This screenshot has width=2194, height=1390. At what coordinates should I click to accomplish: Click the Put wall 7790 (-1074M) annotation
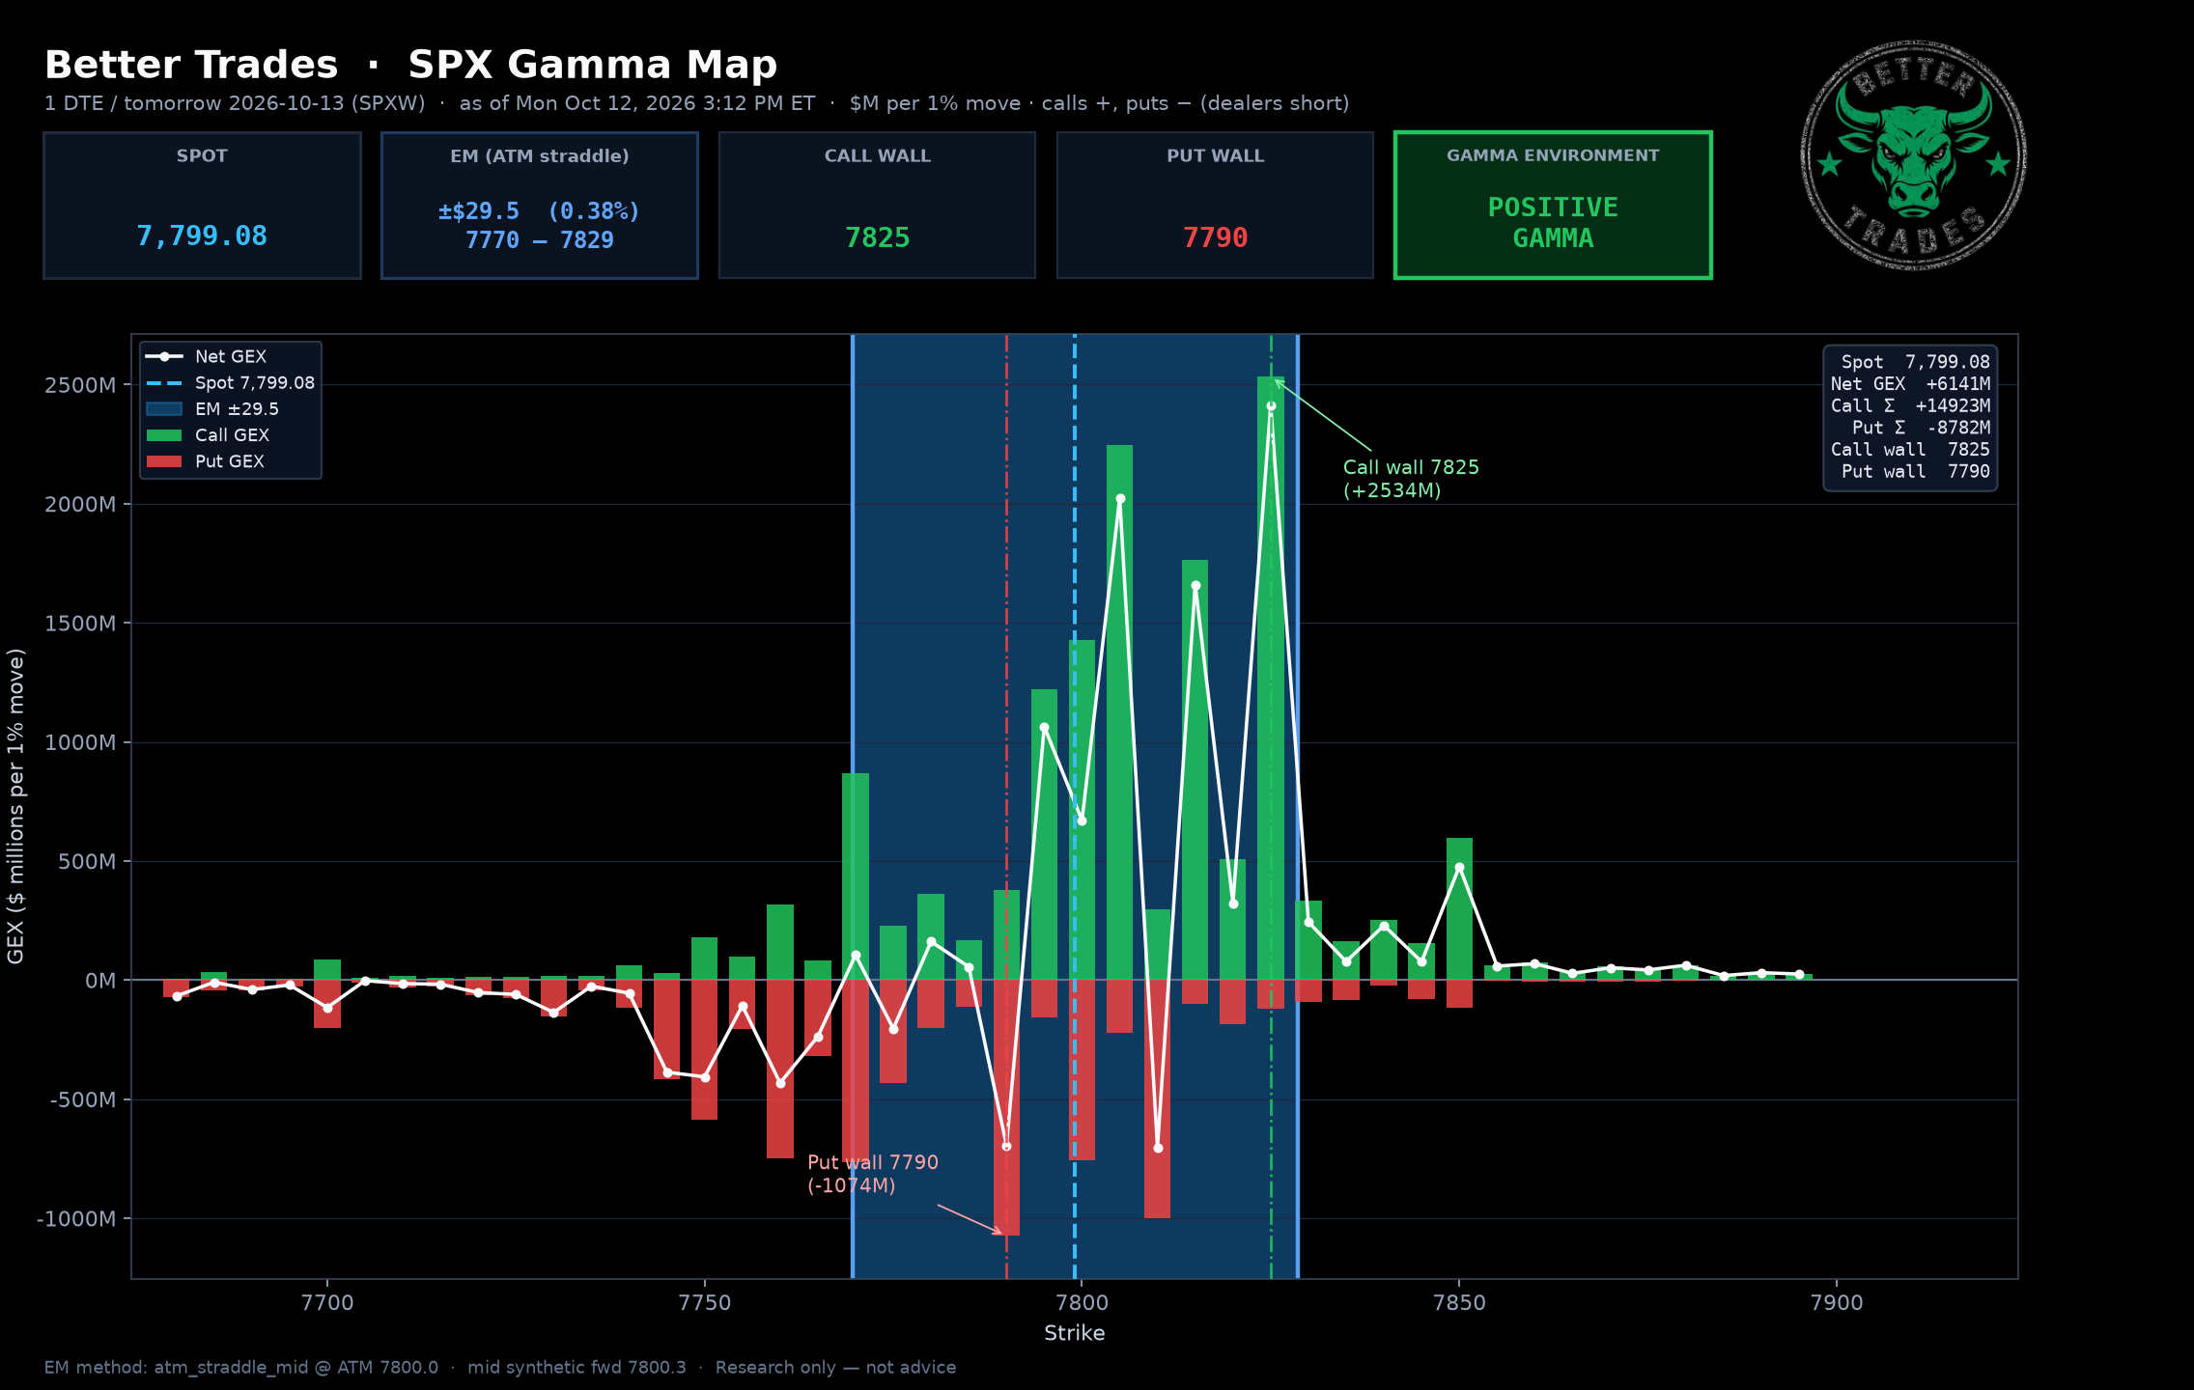[x=873, y=1174]
